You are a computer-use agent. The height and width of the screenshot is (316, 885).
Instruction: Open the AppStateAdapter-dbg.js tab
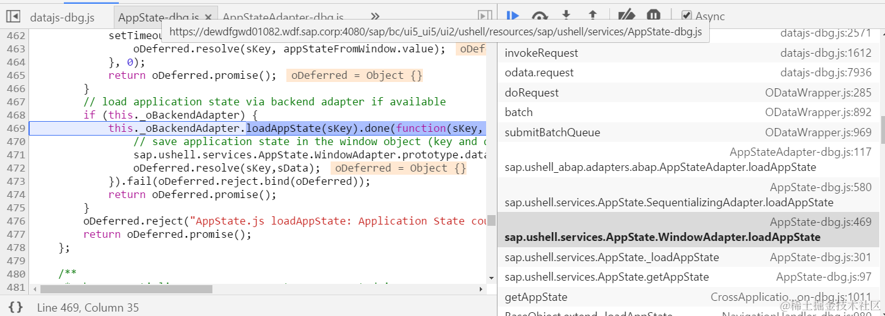click(283, 17)
